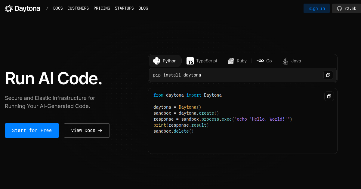
Task: Select the Python tab
Action: click(x=165, y=61)
